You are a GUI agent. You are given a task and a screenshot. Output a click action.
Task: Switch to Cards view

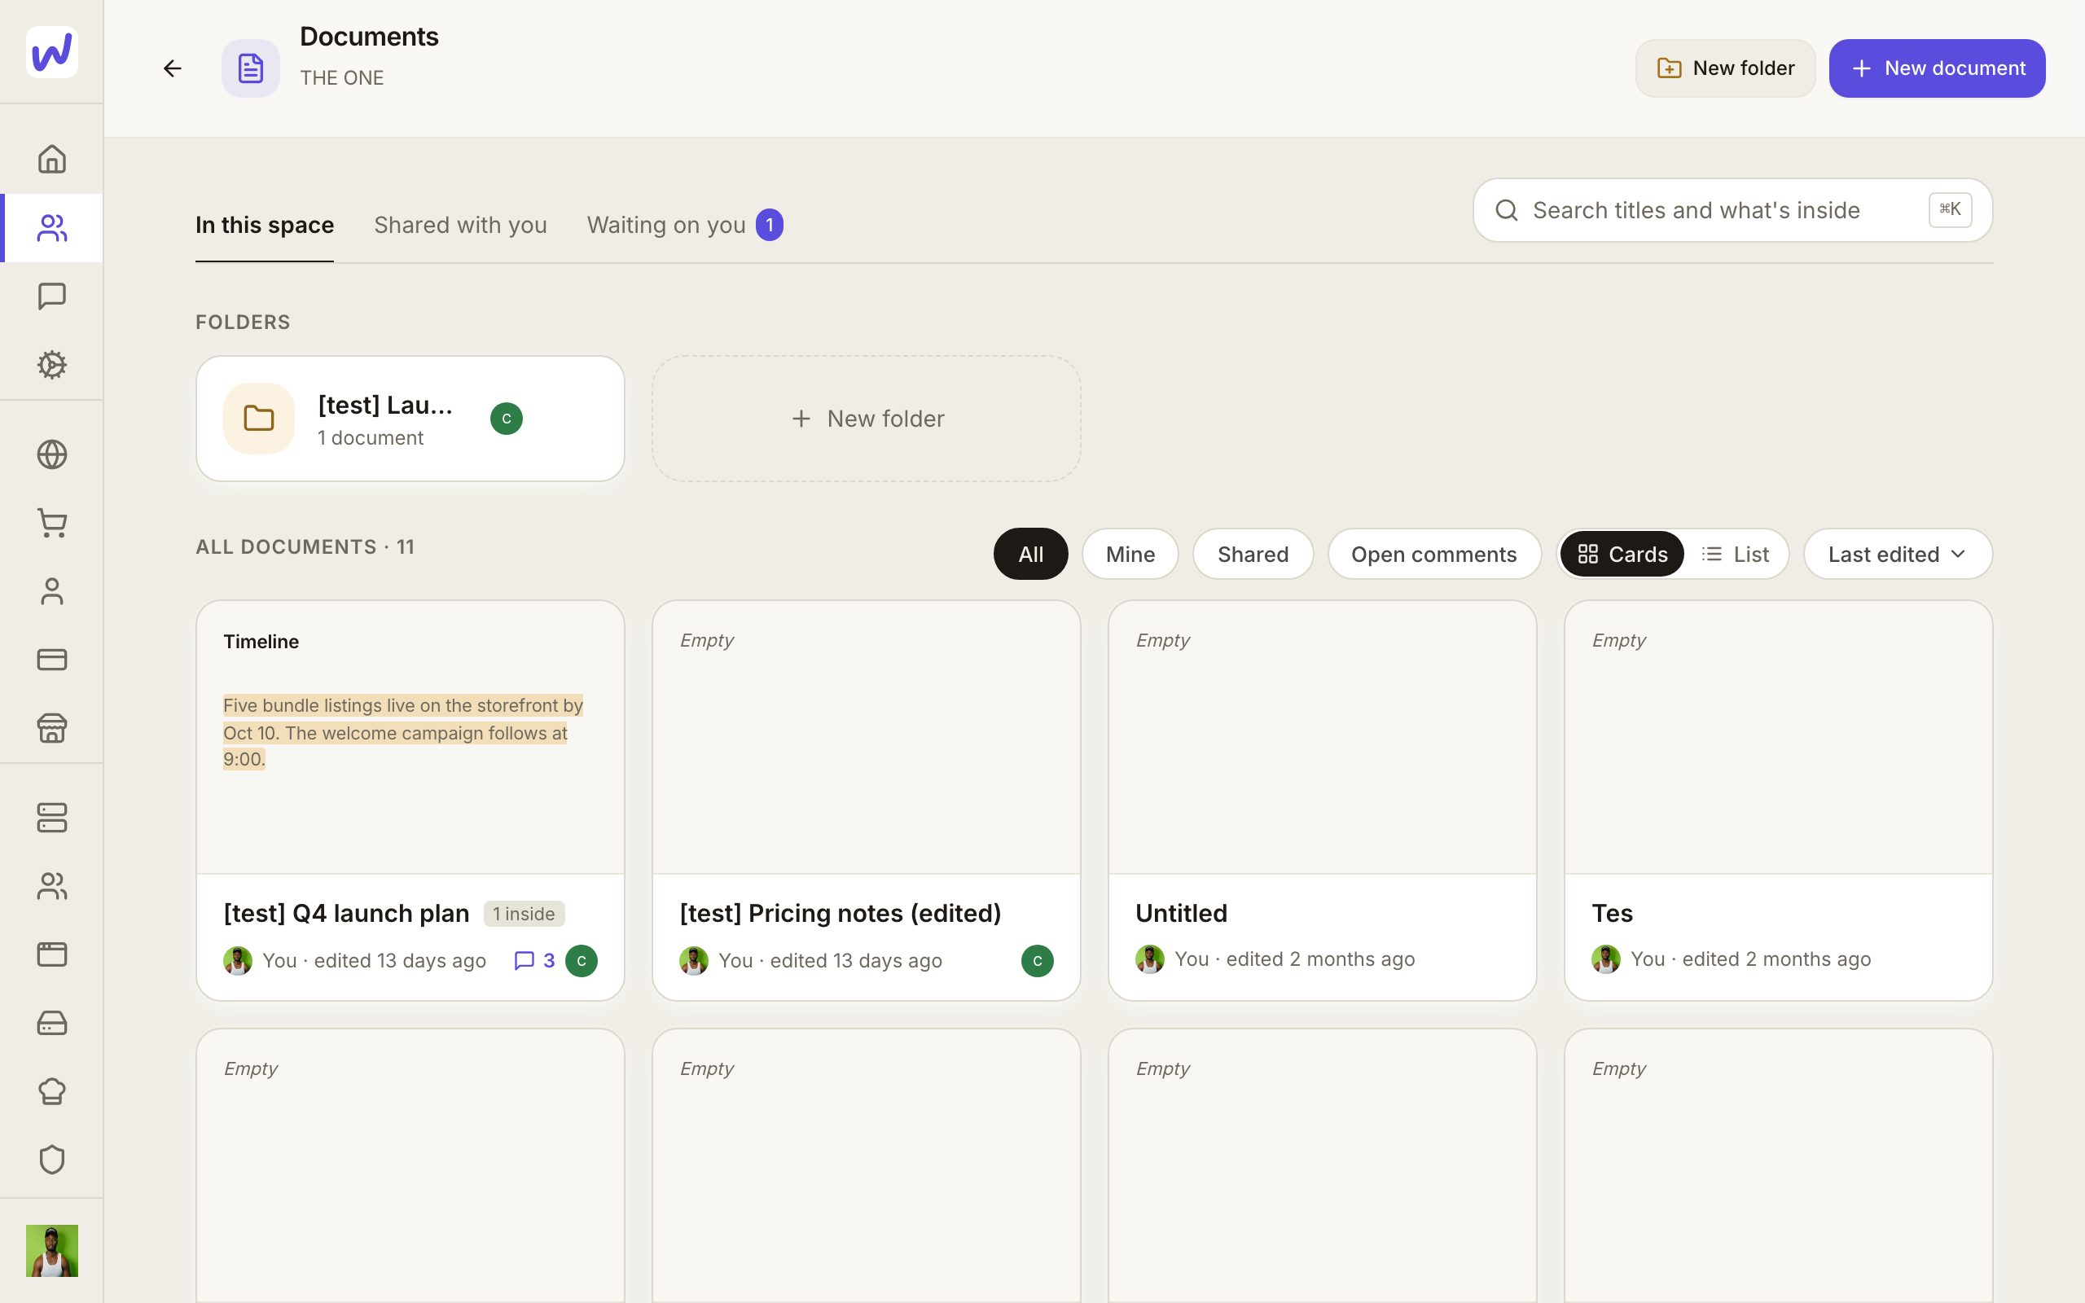(1622, 553)
